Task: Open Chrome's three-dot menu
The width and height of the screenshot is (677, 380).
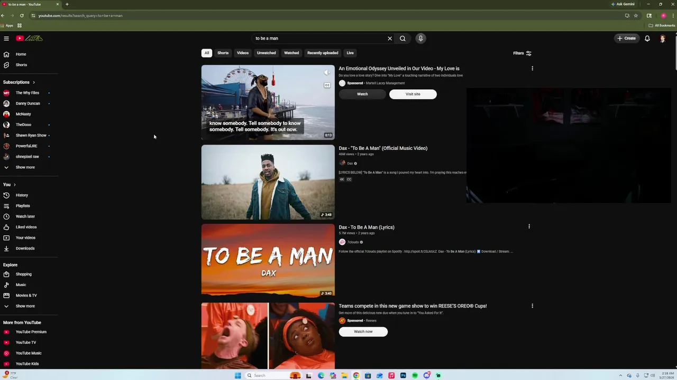Action: [673, 15]
